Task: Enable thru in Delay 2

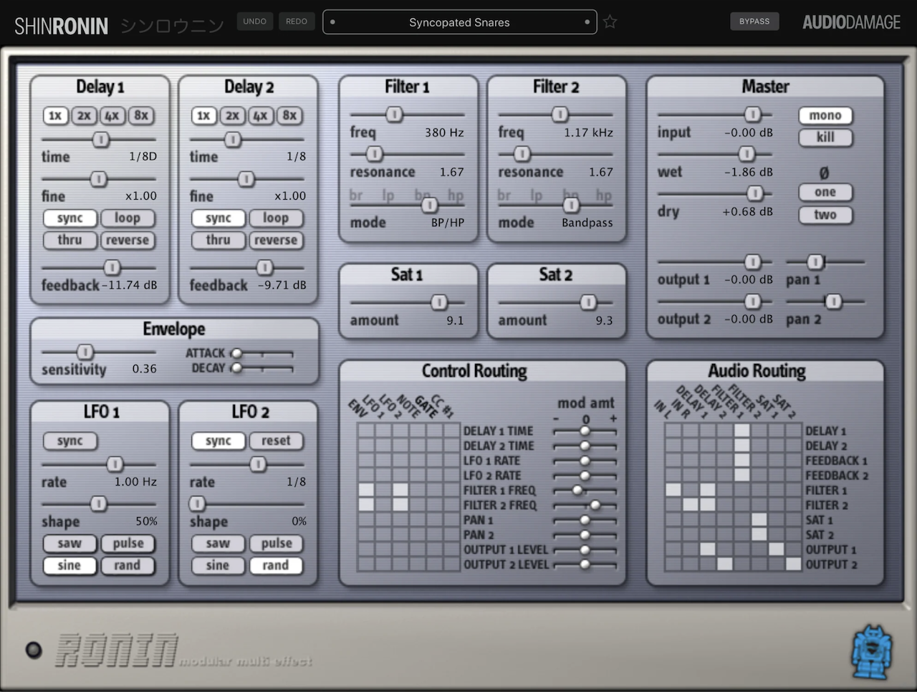Action: click(219, 240)
